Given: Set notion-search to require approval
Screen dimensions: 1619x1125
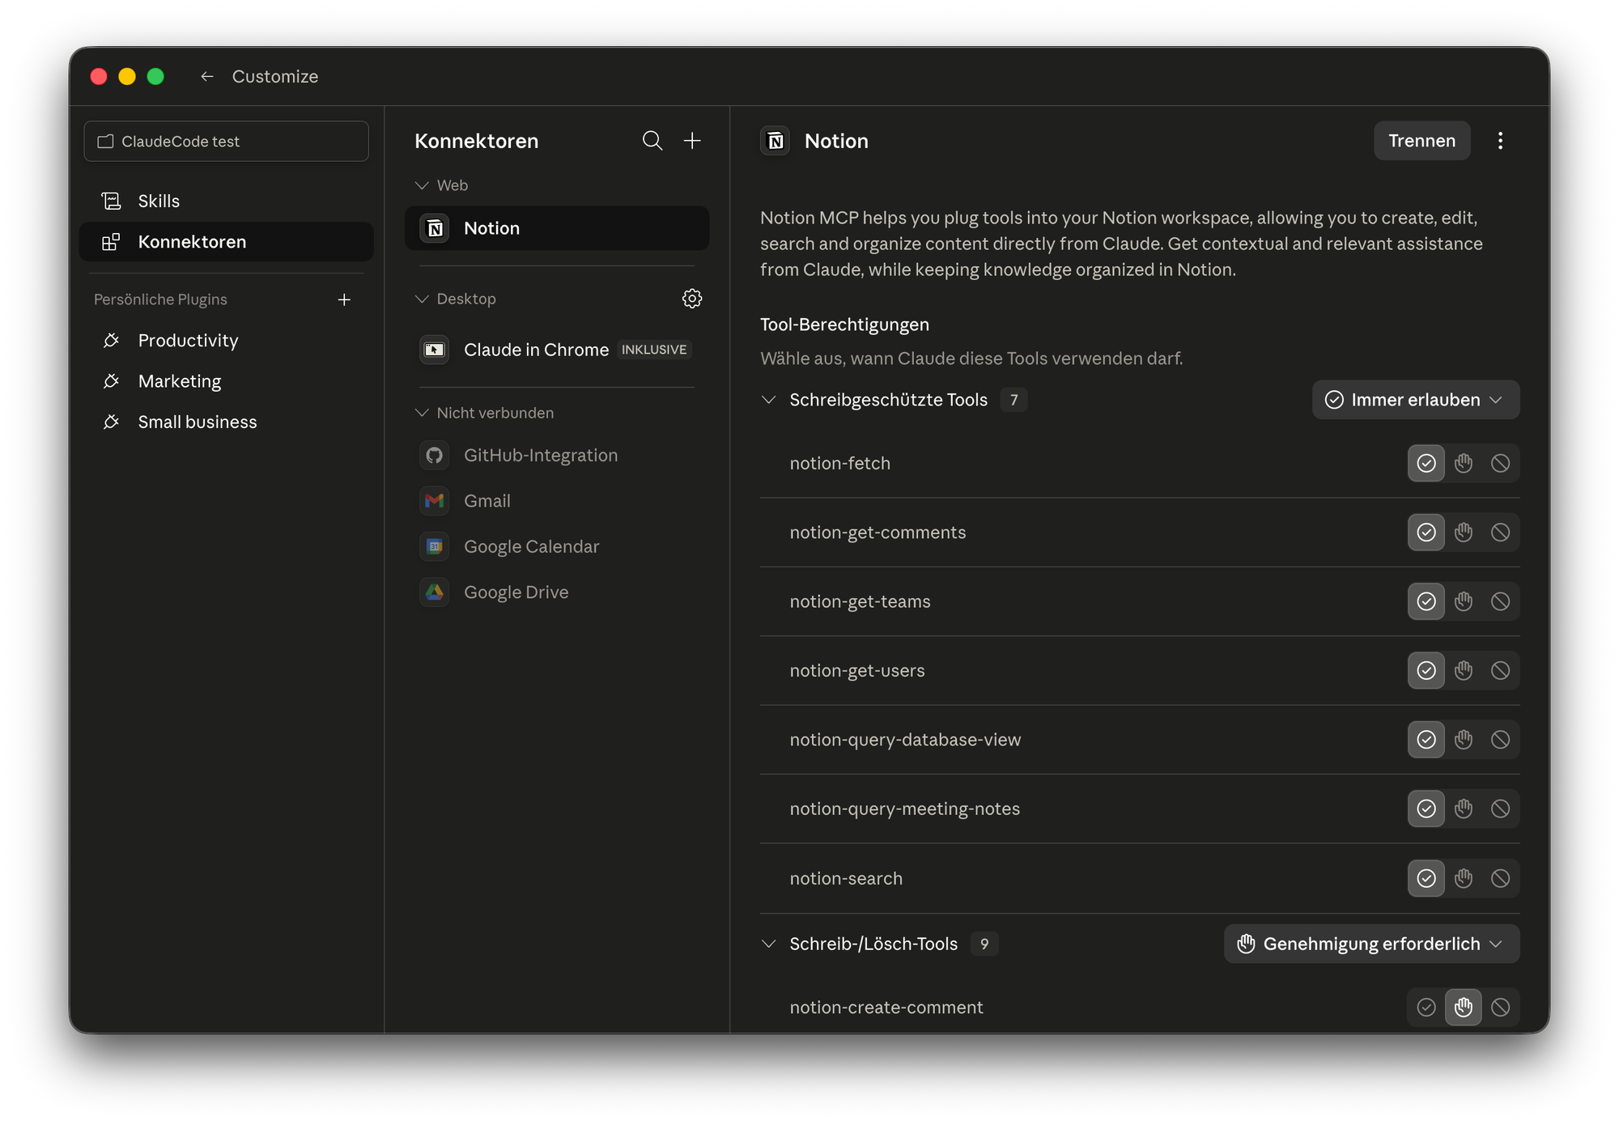Looking at the screenshot, I should 1464,878.
